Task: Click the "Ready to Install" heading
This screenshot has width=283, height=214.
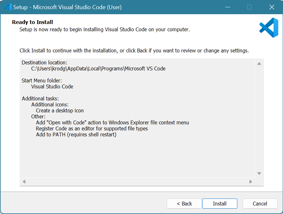Action: [x=32, y=22]
